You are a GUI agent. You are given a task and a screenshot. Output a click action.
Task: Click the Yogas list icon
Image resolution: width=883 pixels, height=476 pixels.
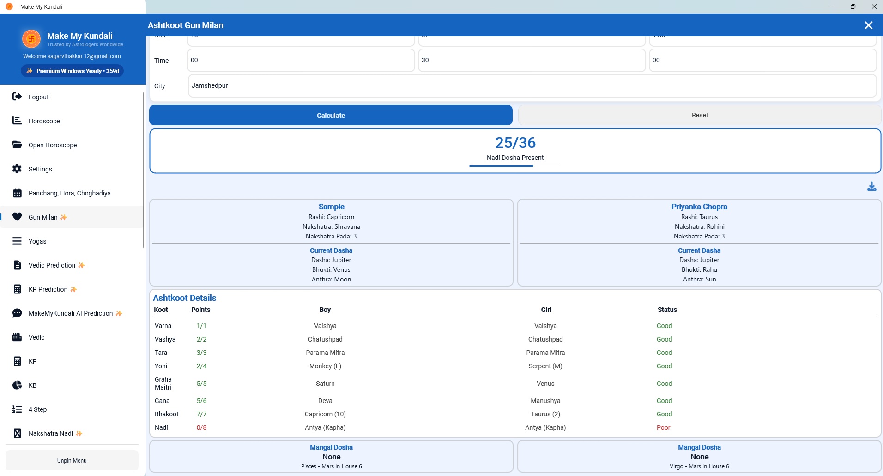pos(17,241)
